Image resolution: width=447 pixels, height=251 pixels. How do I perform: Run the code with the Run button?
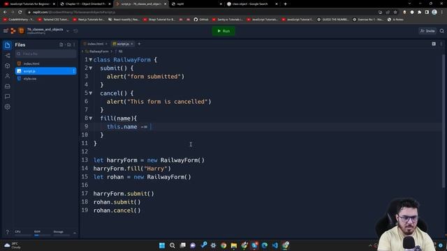tap(223, 31)
